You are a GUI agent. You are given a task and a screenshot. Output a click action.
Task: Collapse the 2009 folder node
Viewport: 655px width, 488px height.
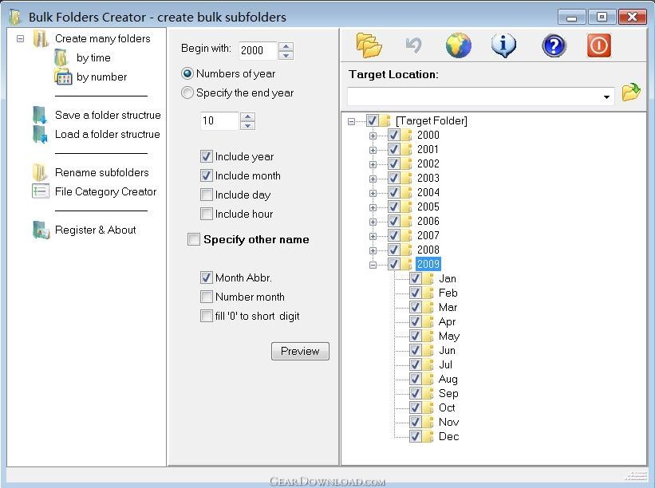coord(373,265)
